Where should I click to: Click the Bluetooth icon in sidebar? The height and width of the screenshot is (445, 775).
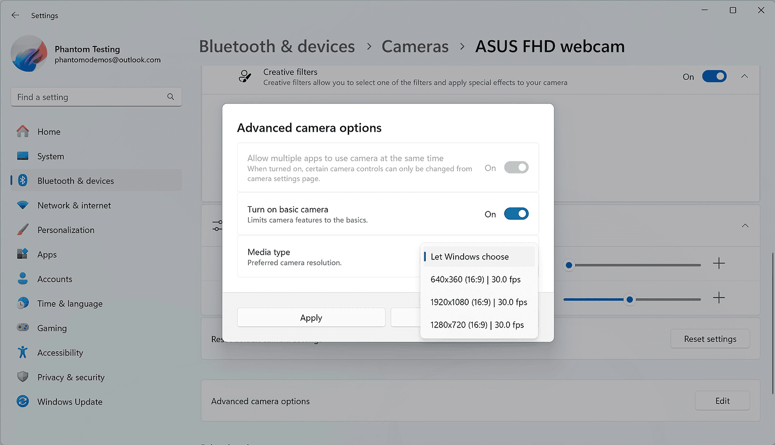coord(23,181)
